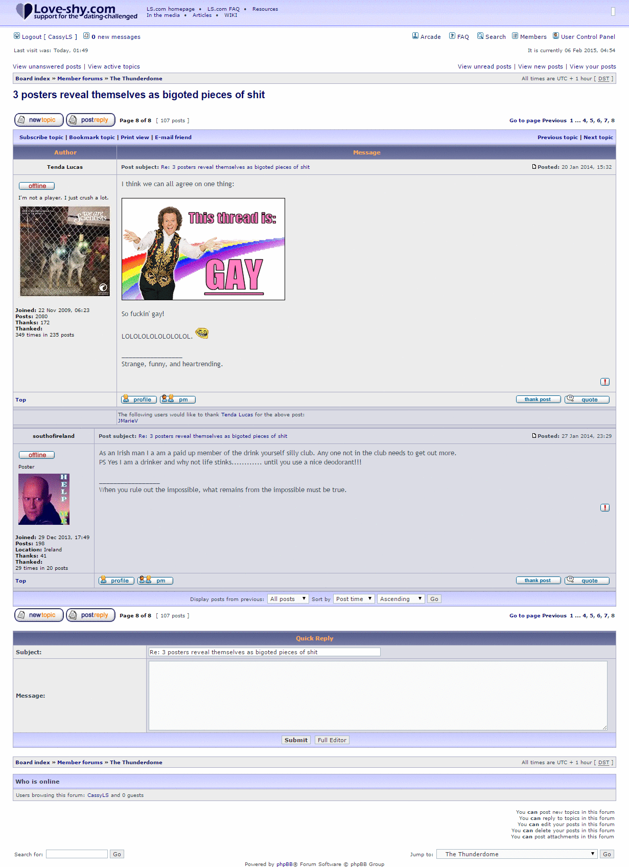The width and height of the screenshot is (629, 867).
Task: Click bottom 'new topic' button
Action: 39,615
